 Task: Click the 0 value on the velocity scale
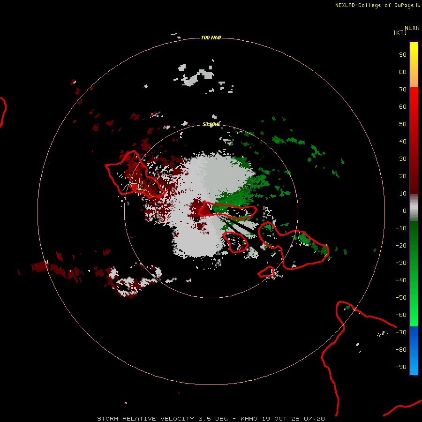[405, 211]
